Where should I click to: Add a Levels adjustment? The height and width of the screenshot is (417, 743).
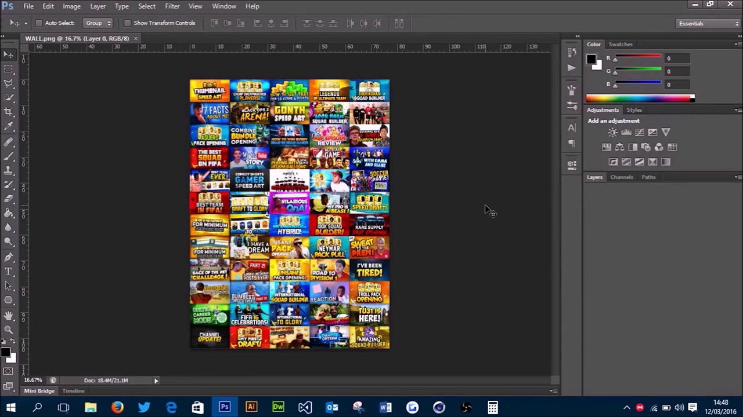point(626,133)
